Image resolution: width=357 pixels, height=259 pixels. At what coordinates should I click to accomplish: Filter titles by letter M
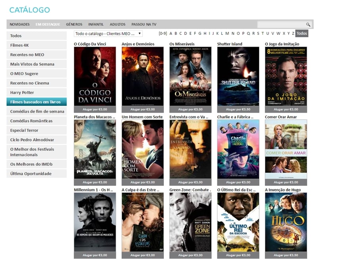click(227, 33)
